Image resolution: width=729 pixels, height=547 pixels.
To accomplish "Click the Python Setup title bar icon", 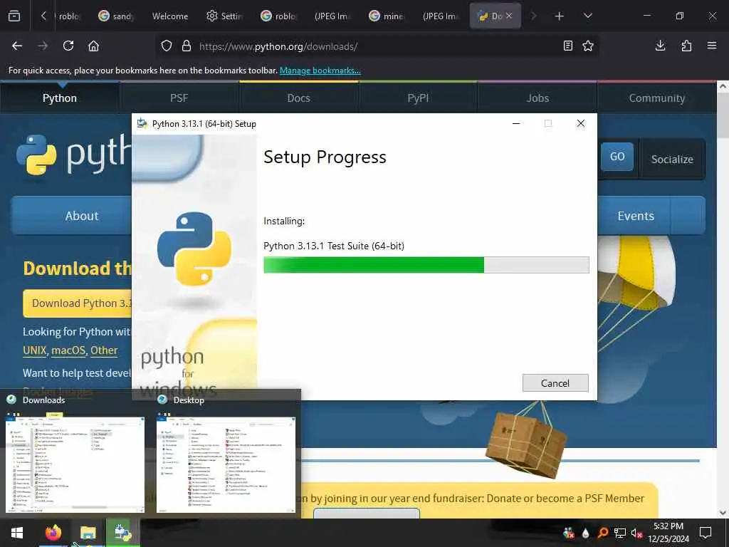I will (142, 124).
